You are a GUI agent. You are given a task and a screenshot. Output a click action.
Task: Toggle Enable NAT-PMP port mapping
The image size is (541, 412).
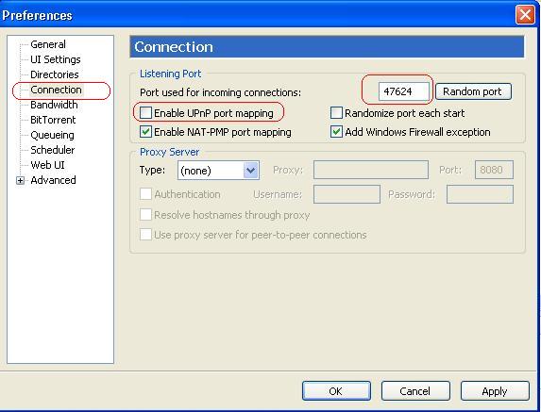(145, 132)
